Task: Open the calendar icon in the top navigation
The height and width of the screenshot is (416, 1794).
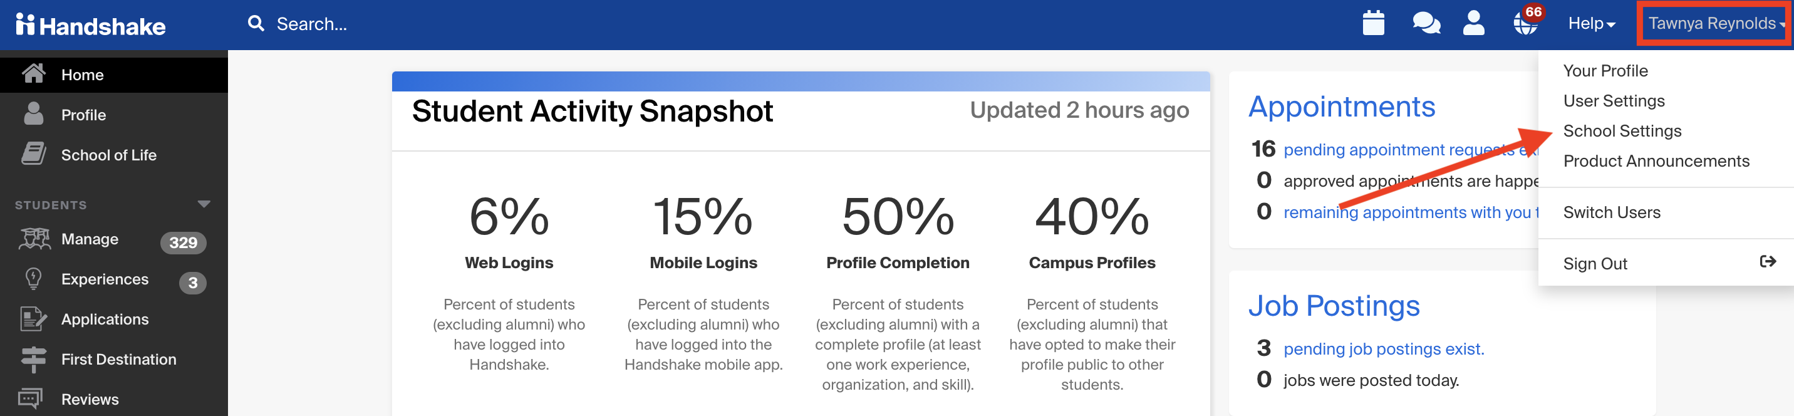Action: [x=1372, y=23]
